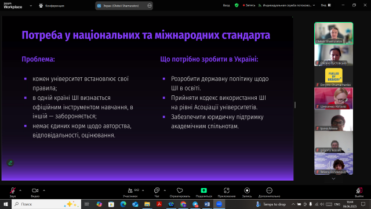Click the green encryption shield icon
This screenshot has width=371, height=209.
(x=237, y=5)
